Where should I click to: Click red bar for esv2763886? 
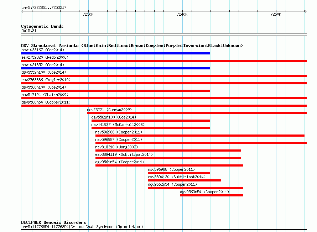(164, 83)
